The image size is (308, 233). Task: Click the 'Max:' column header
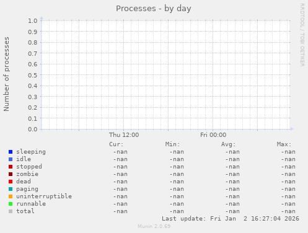(284, 144)
